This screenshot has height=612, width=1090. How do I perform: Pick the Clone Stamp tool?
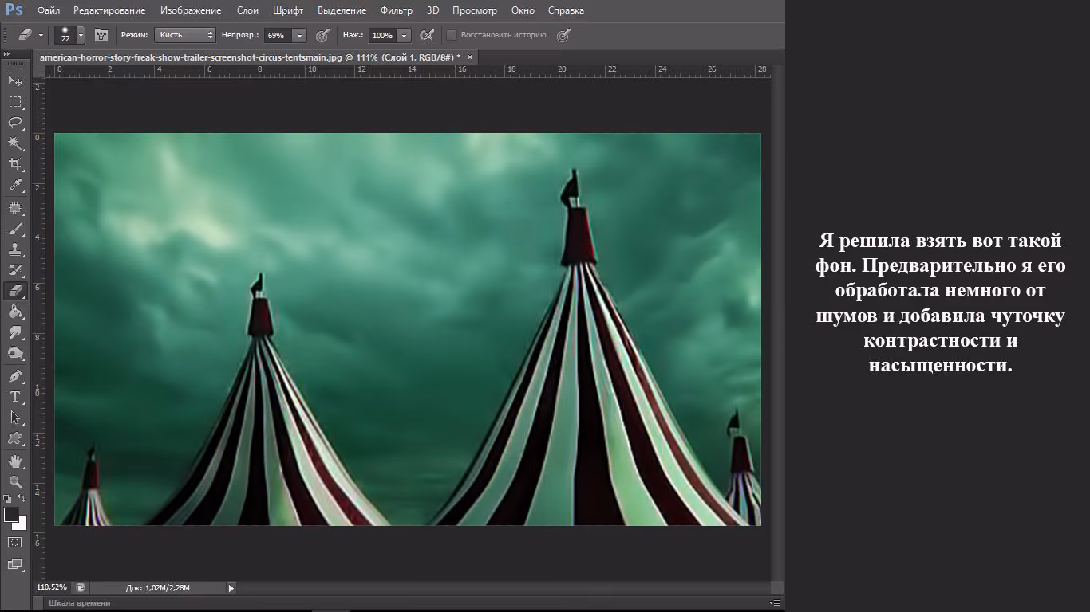[15, 249]
